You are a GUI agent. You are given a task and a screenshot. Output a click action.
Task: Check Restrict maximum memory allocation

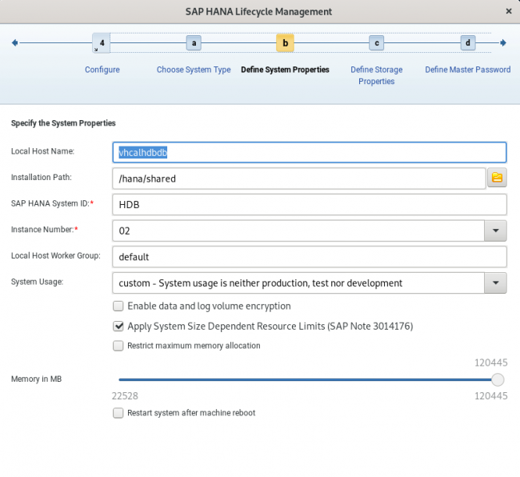tap(118, 346)
